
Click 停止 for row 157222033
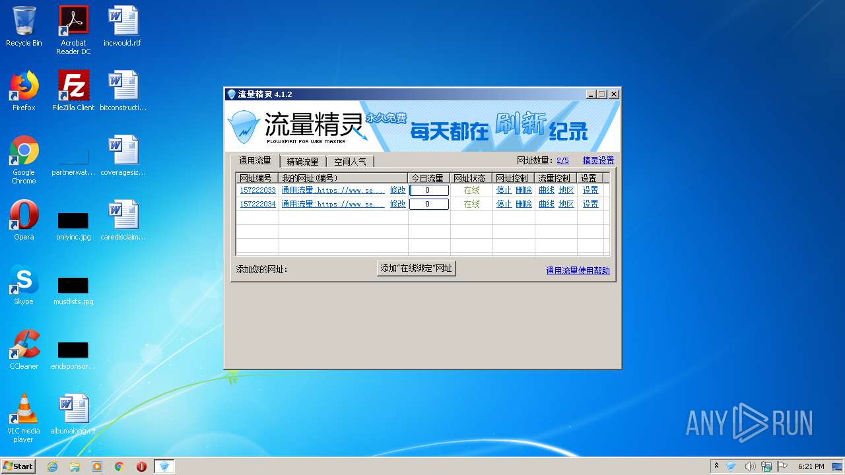(504, 190)
